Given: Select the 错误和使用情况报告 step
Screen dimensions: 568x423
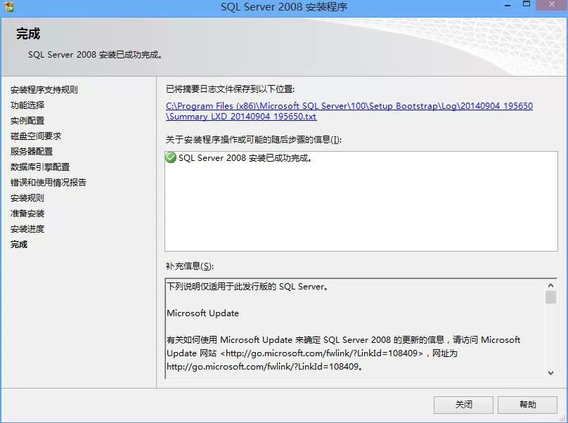Looking at the screenshot, I should click(49, 183).
